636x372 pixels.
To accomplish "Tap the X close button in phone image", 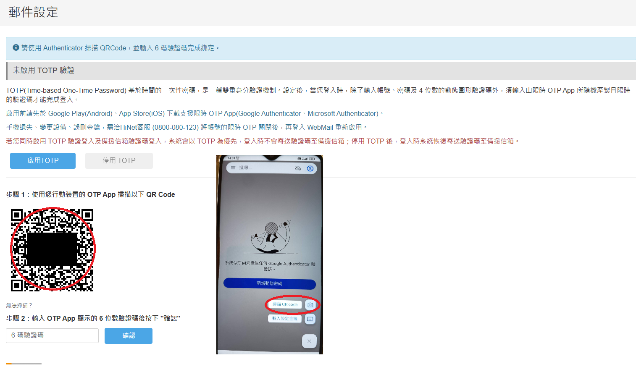I will click(x=309, y=341).
